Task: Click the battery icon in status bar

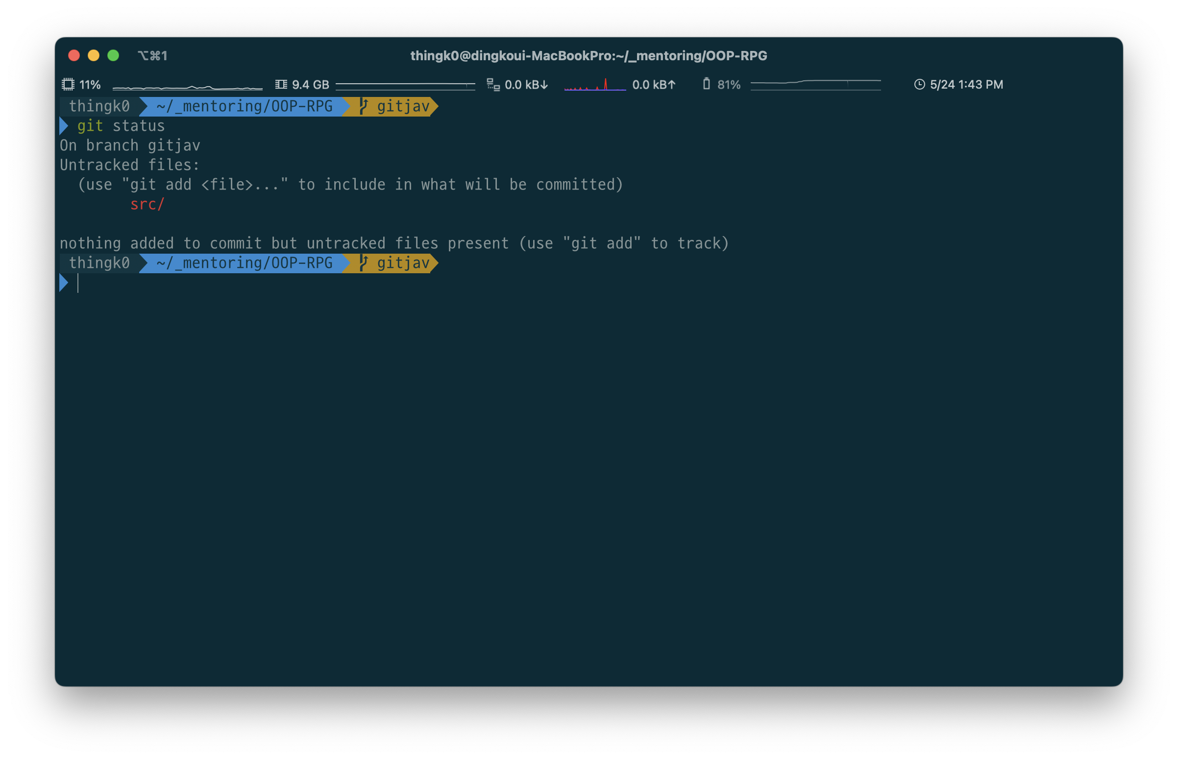Action: tap(706, 84)
